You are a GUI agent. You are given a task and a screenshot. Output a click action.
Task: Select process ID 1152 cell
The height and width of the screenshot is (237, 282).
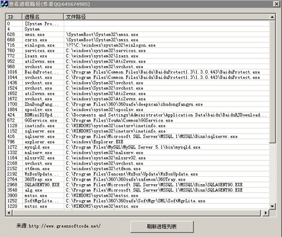(12, 131)
